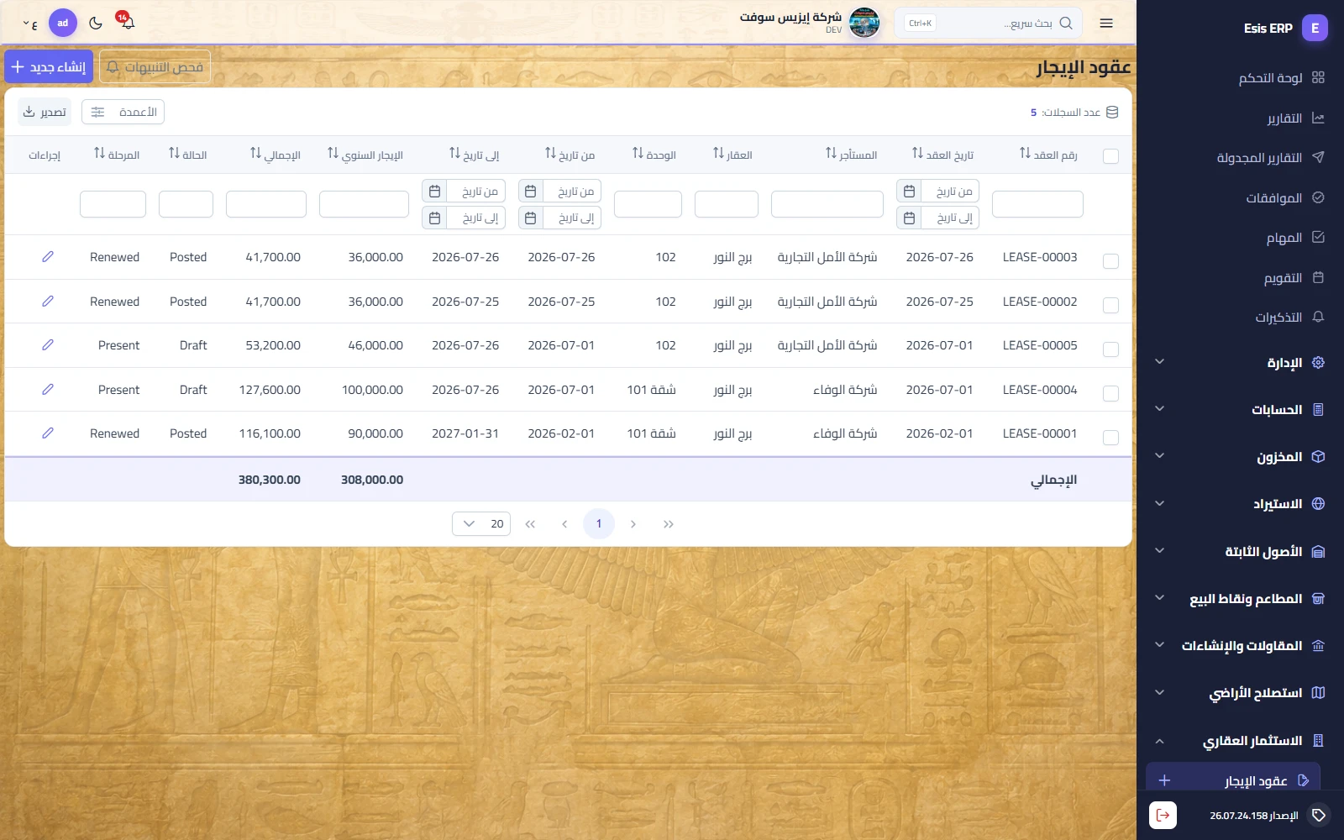The image size is (1344, 840).
Task: Click the Esis ERP 'E' logo
Action: pyautogui.click(x=1315, y=28)
